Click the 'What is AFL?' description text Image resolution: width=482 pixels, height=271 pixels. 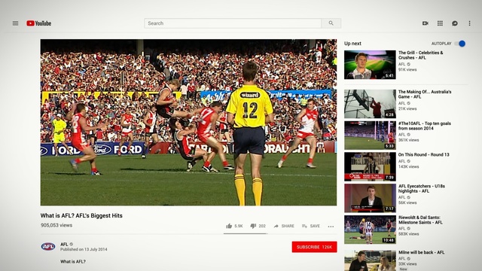click(x=73, y=262)
